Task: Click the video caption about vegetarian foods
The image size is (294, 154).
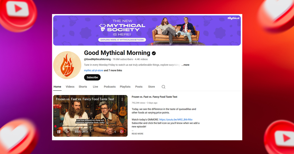Action: pos(90,121)
